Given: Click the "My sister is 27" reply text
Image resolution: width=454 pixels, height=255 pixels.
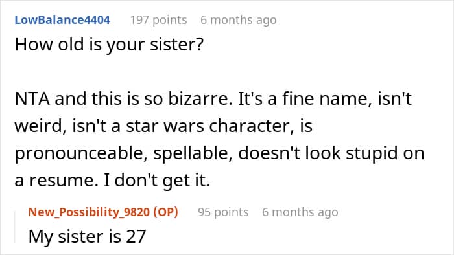Looking at the screenshot, I should [87, 236].
